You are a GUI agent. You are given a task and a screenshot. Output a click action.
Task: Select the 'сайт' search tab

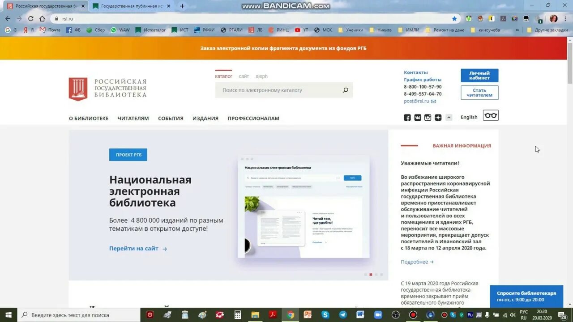point(244,76)
